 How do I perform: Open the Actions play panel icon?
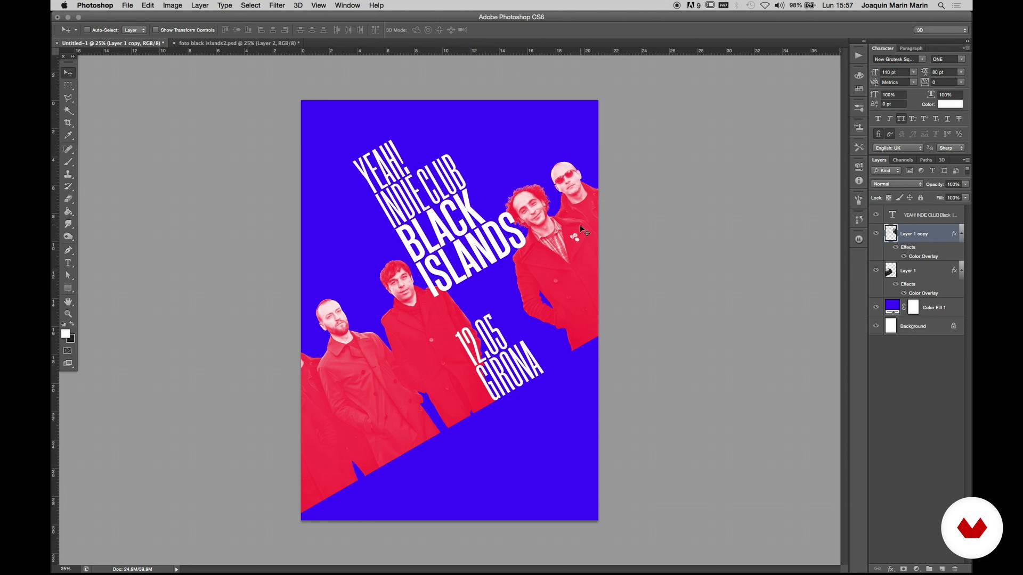click(x=858, y=55)
